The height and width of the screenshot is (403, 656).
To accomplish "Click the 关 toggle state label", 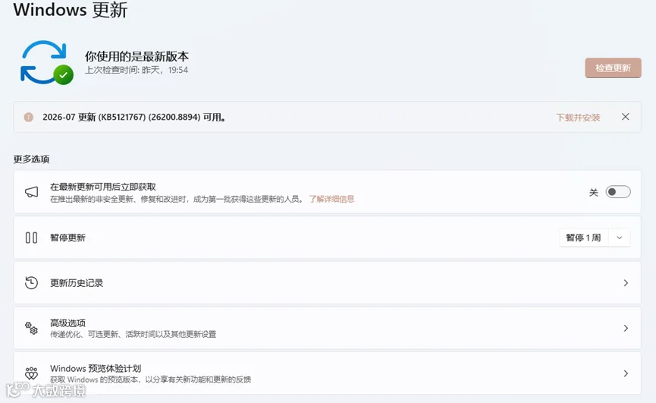I will (x=594, y=193).
